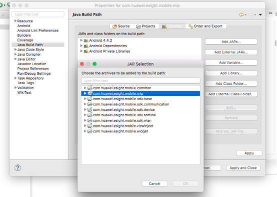277x197 pixels.
Task: Click Android Dependencies library icon
Action: 86,46
